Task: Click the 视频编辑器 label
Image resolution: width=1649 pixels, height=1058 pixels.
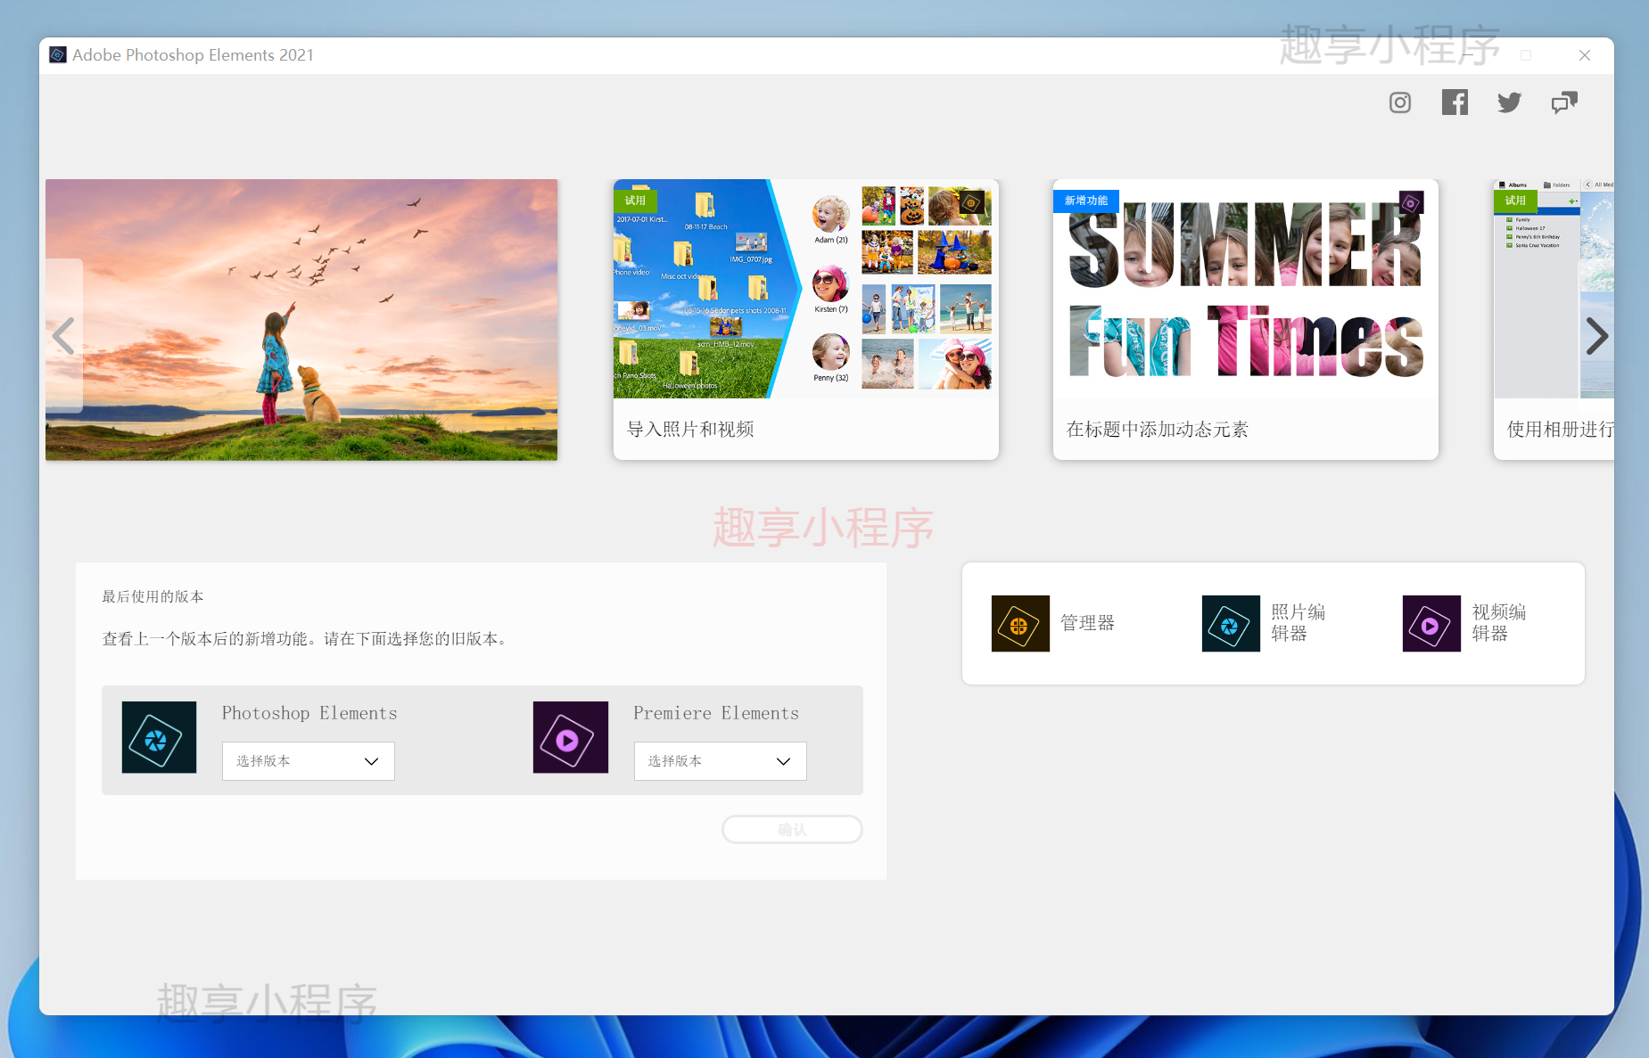Action: pyautogui.click(x=1498, y=623)
